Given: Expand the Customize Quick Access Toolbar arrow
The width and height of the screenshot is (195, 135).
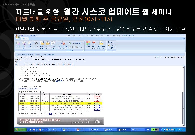Looking at the screenshot, I should tap(38, 35).
